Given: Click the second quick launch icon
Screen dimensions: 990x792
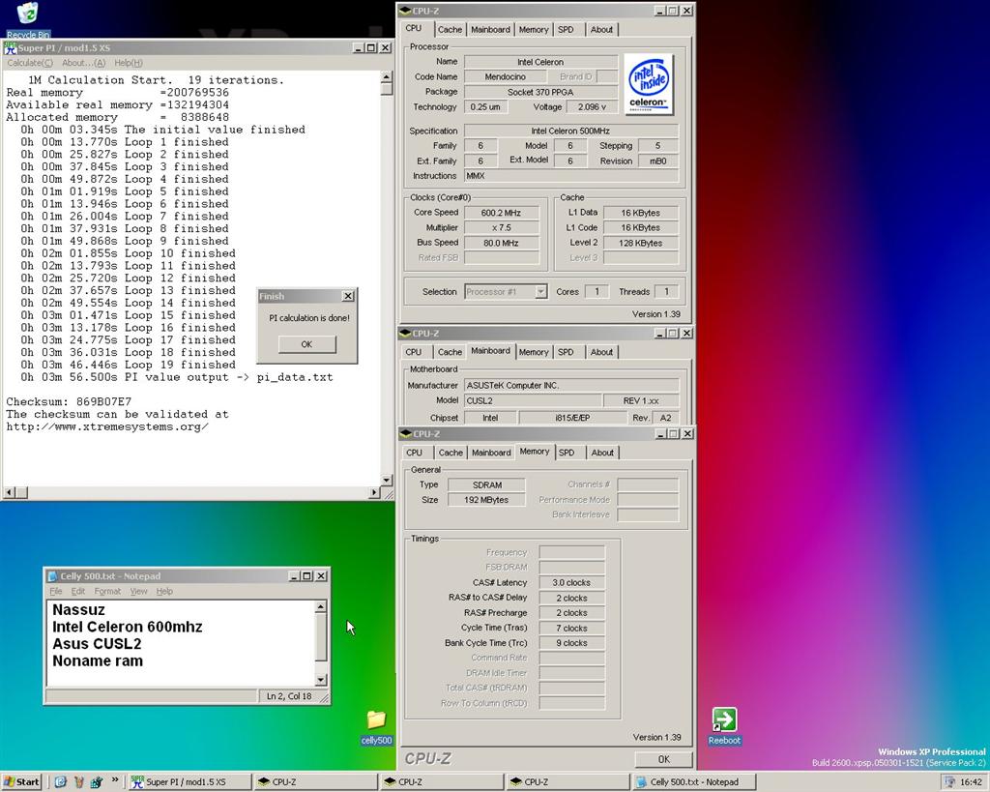Looking at the screenshot, I should point(79,782).
